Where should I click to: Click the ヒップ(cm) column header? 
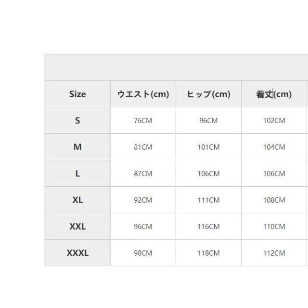[x=208, y=94]
